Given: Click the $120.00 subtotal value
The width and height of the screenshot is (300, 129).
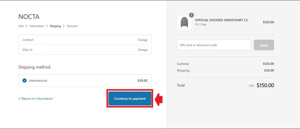Looking at the screenshot, I should [x=268, y=64].
